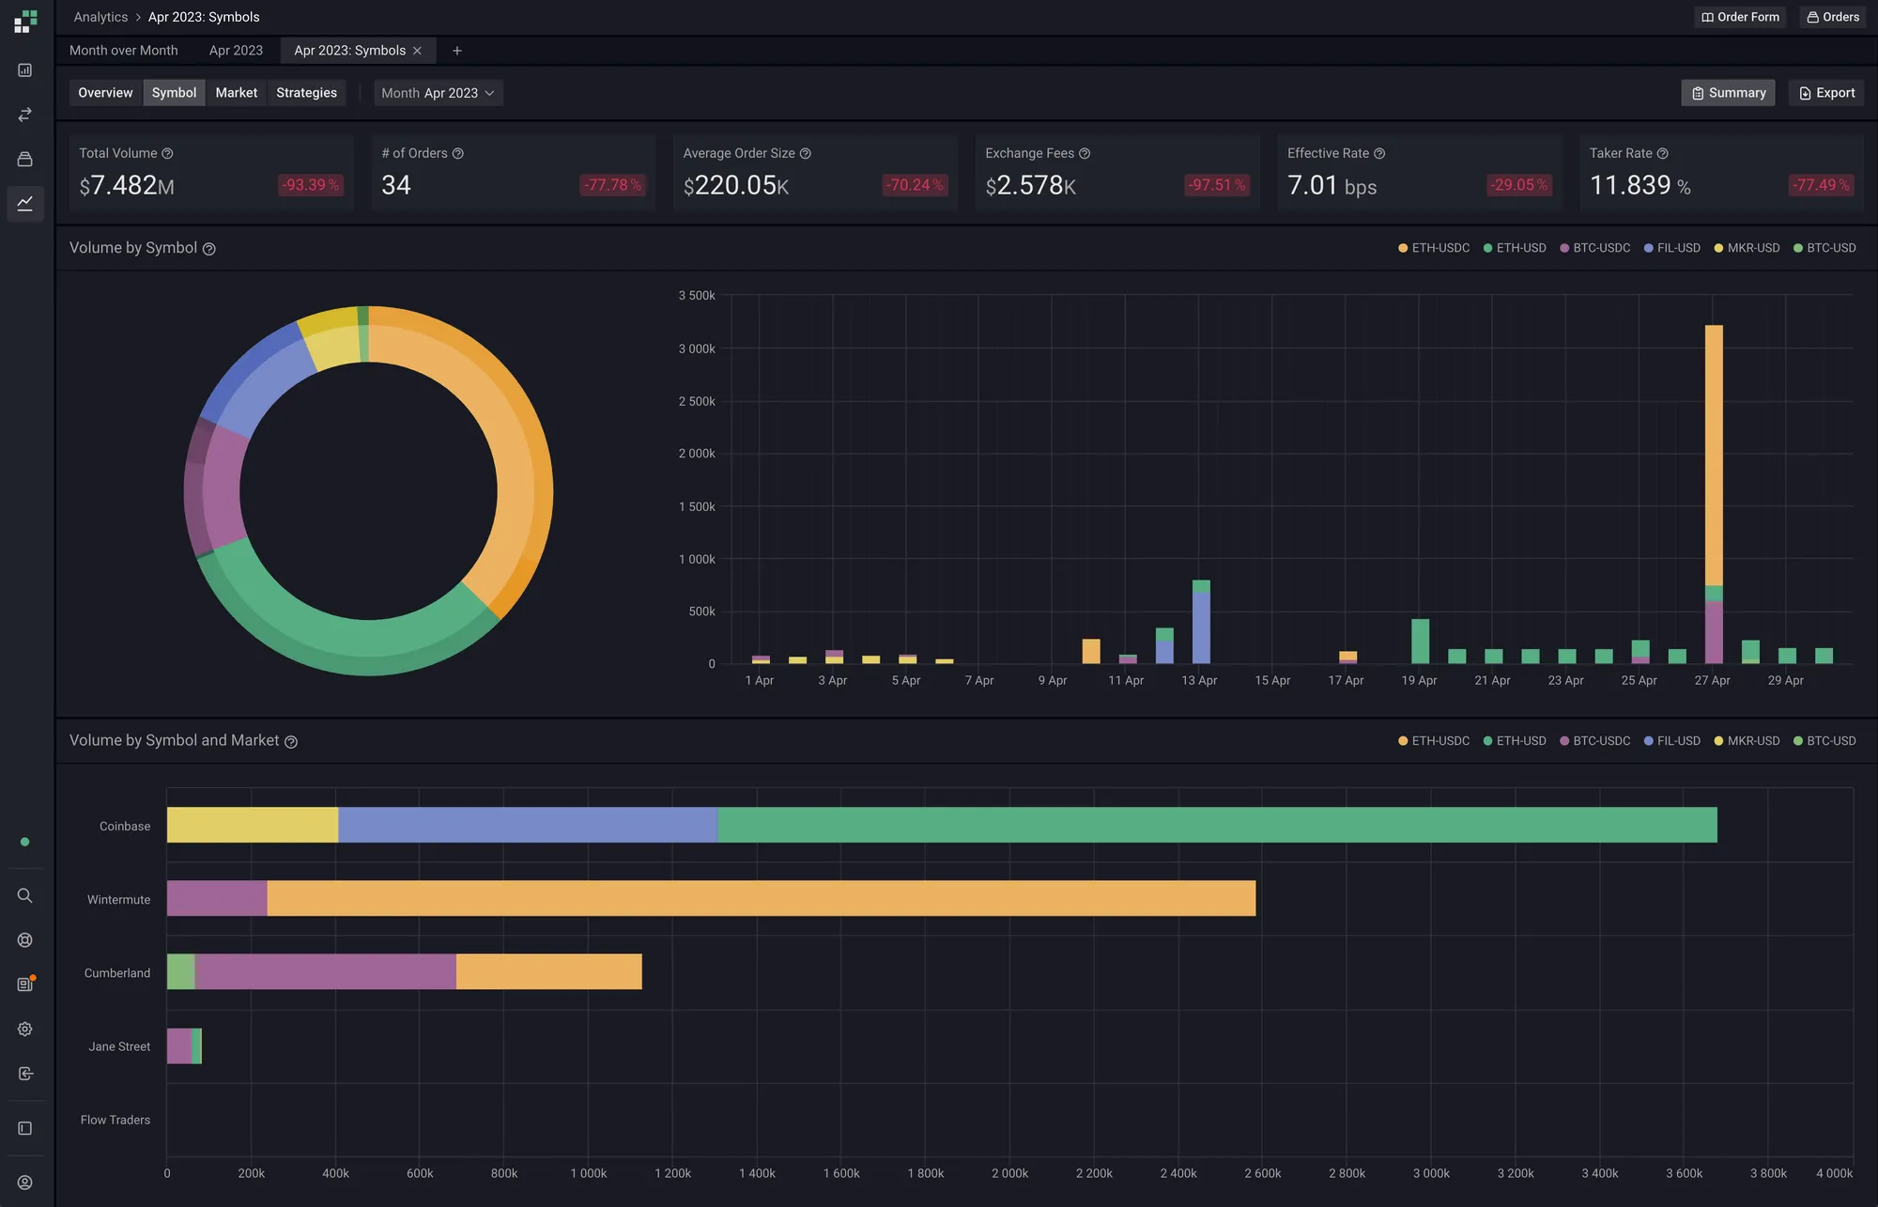
Task: Open the Order Form button
Action: point(1740,17)
